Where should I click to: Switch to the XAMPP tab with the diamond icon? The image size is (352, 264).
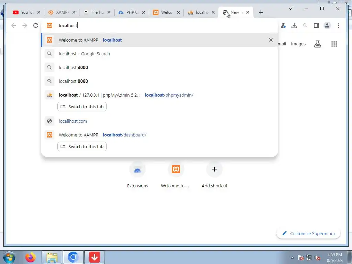[x=59, y=12]
